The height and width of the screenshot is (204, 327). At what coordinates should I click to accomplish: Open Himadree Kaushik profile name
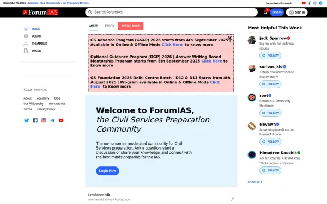click(x=278, y=153)
